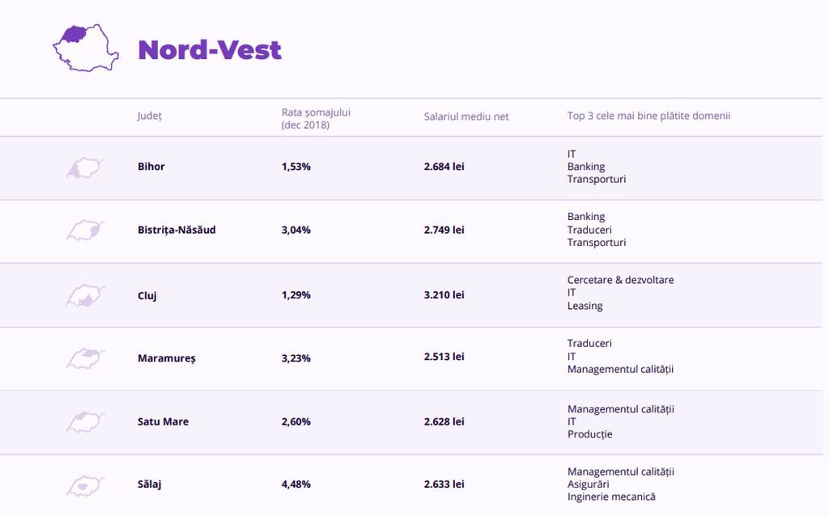Select the Satu Mare county name
This screenshot has width=829, height=516.
click(x=163, y=421)
